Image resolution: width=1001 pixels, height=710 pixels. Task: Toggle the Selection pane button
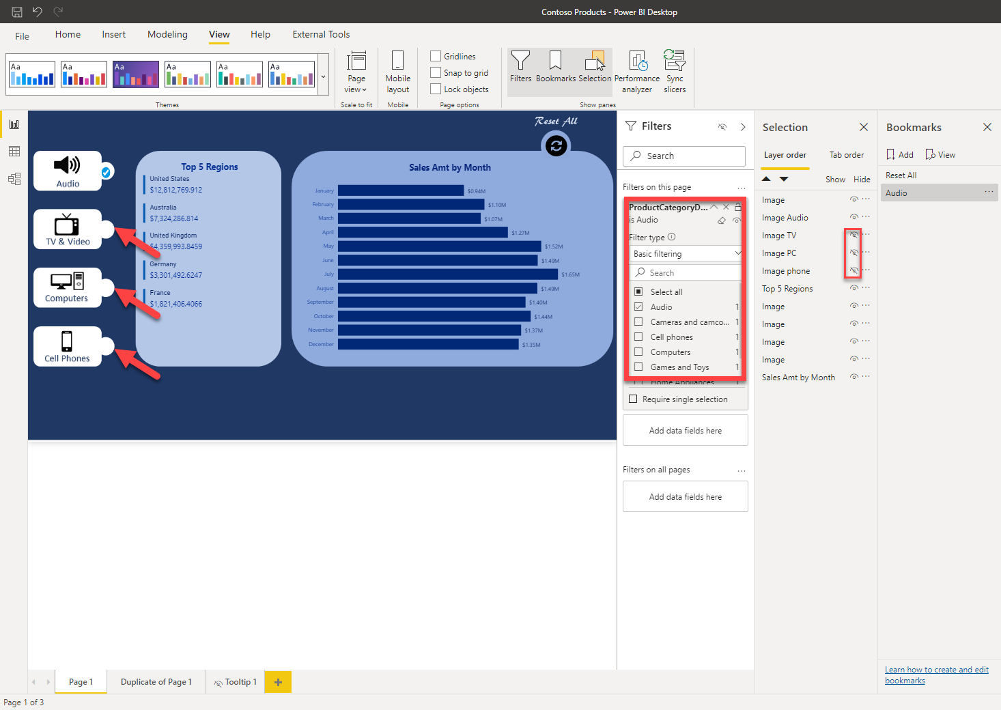click(x=595, y=67)
